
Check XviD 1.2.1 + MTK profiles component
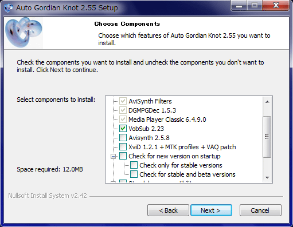(x=123, y=147)
